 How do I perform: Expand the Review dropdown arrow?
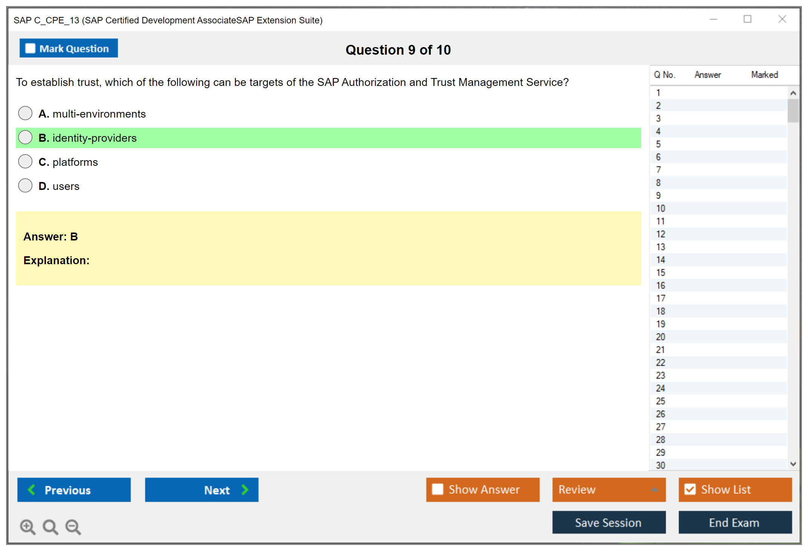click(654, 490)
